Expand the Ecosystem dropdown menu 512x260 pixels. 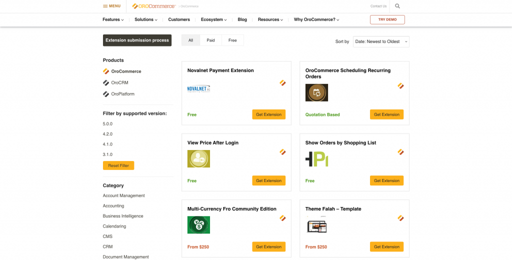214,19
